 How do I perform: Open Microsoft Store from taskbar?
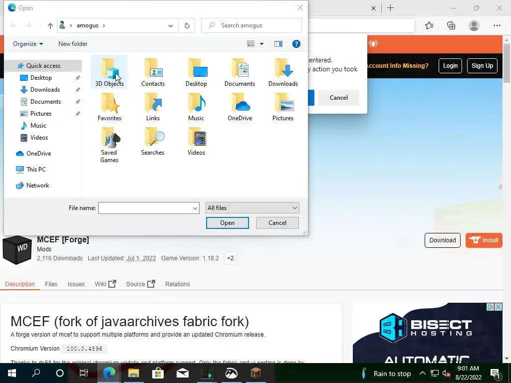click(158, 373)
